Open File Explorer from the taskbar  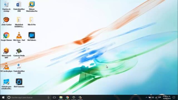point(61,97)
